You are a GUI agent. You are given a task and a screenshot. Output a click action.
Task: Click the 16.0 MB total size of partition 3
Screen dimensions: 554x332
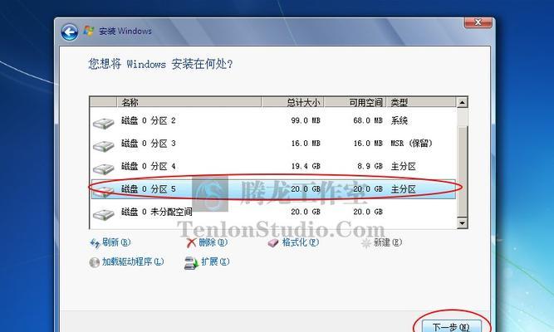tap(306, 144)
